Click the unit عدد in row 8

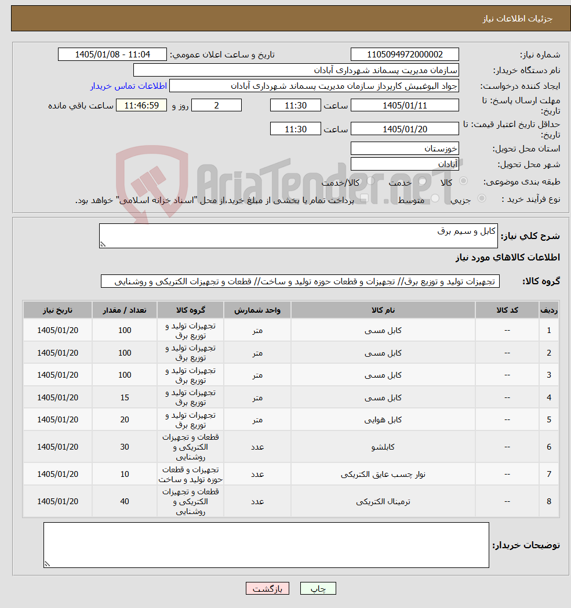[x=257, y=501]
